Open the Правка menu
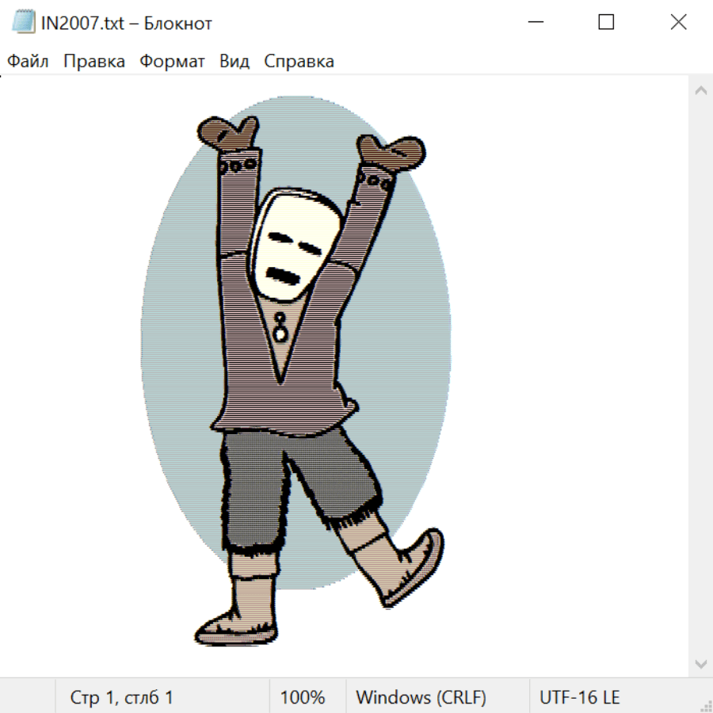Image resolution: width=713 pixels, height=713 pixels. [93, 61]
